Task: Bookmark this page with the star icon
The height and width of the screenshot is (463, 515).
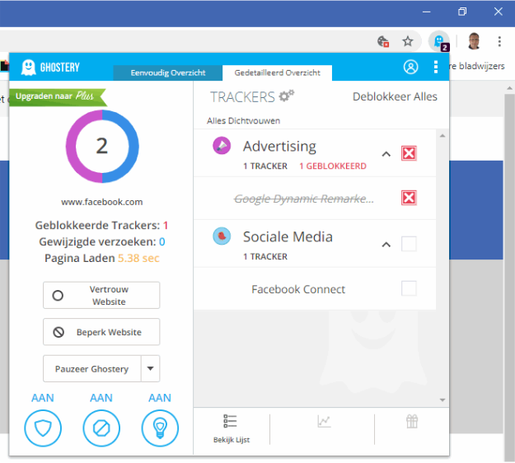Action: click(x=408, y=41)
